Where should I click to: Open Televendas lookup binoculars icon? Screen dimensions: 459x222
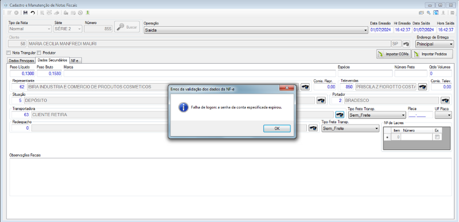tap(422, 87)
